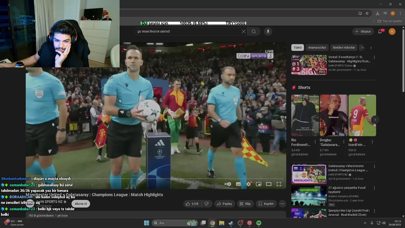Click the YouTube search magnifier button
Screen dimensions: 405x228
pyautogui.click(x=254, y=31)
